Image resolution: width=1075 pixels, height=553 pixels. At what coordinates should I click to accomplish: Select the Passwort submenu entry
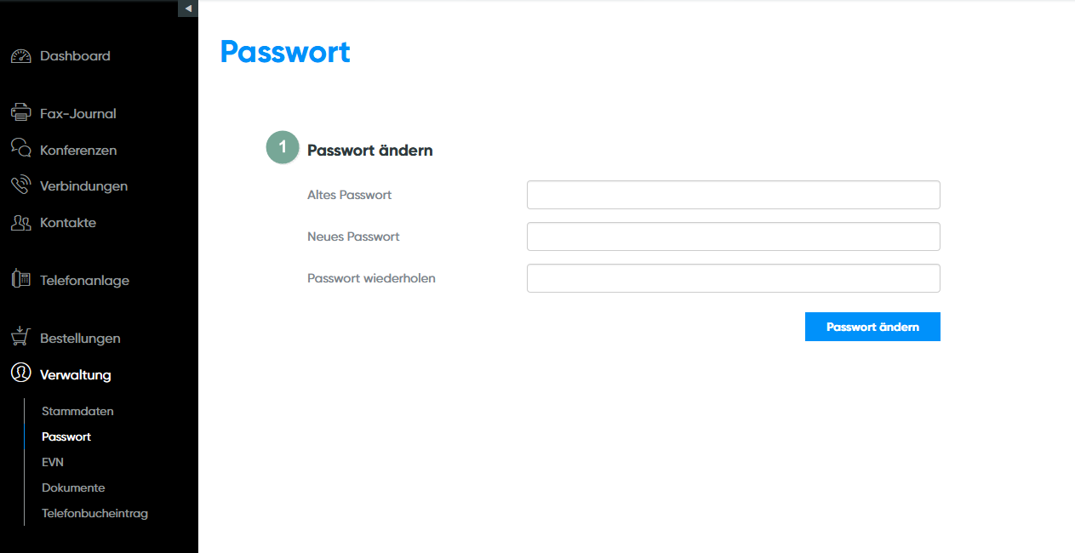click(x=66, y=436)
